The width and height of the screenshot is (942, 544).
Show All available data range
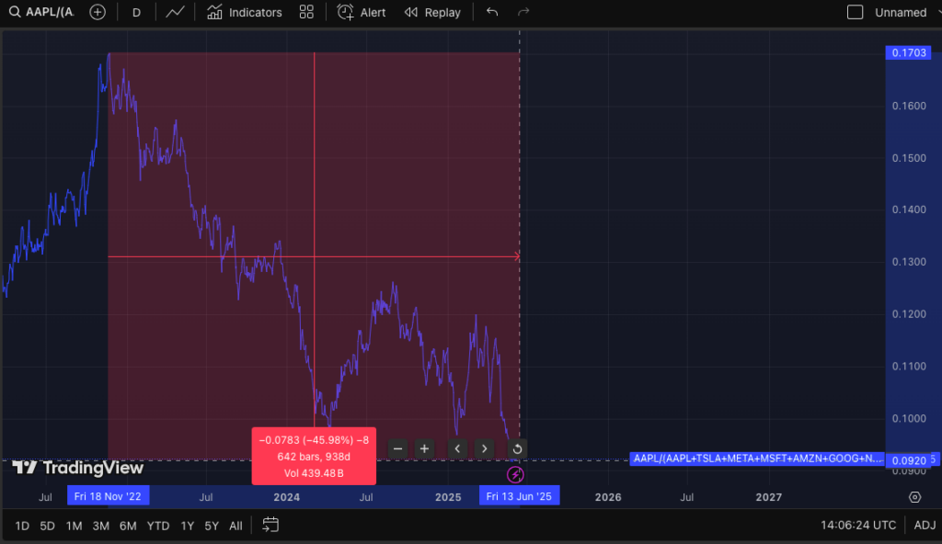tap(236, 526)
